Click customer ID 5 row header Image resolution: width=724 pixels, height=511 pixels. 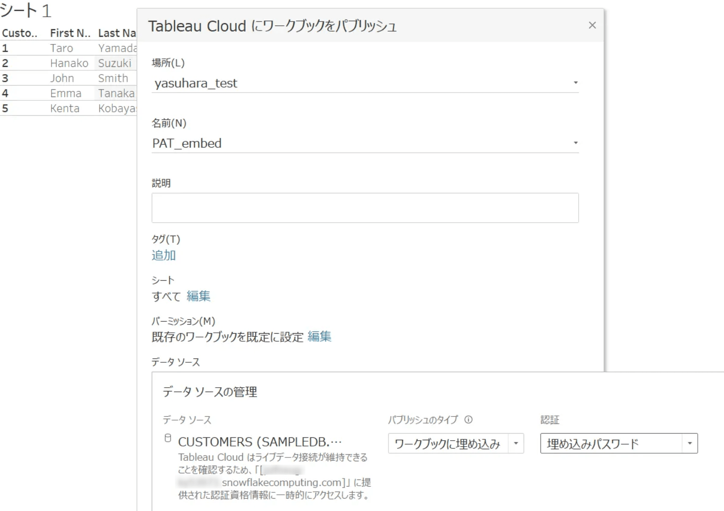[x=5, y=109]
